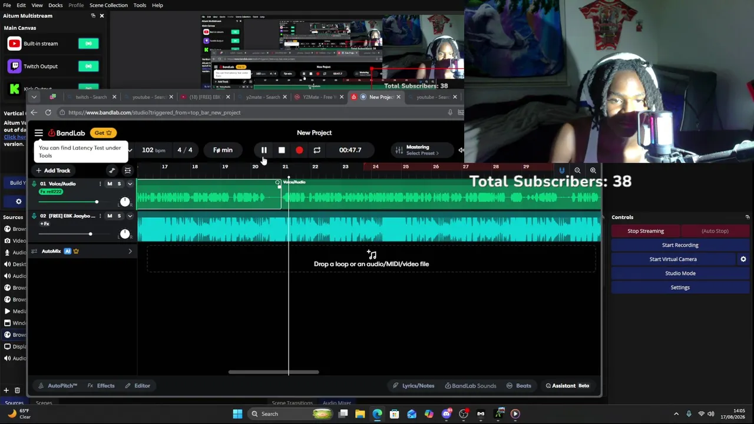Zoom in the BandLab timeline

click(x=593, y=171)
